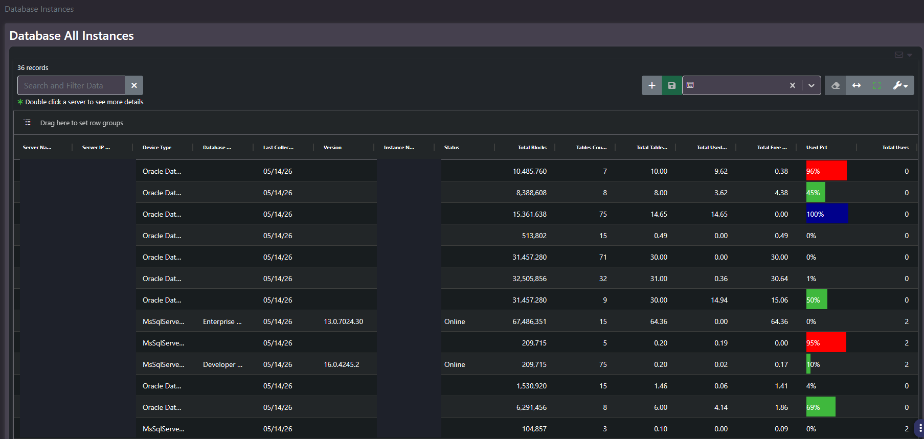Viewport: 924px width, 439px height.
Task: Click total blocks value 10,485,760
Action: (530, 171)
